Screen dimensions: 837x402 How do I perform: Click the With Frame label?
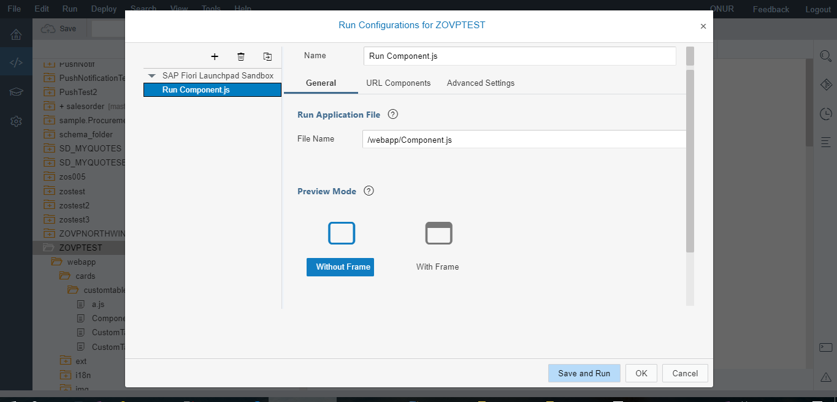tap(437, 267)
